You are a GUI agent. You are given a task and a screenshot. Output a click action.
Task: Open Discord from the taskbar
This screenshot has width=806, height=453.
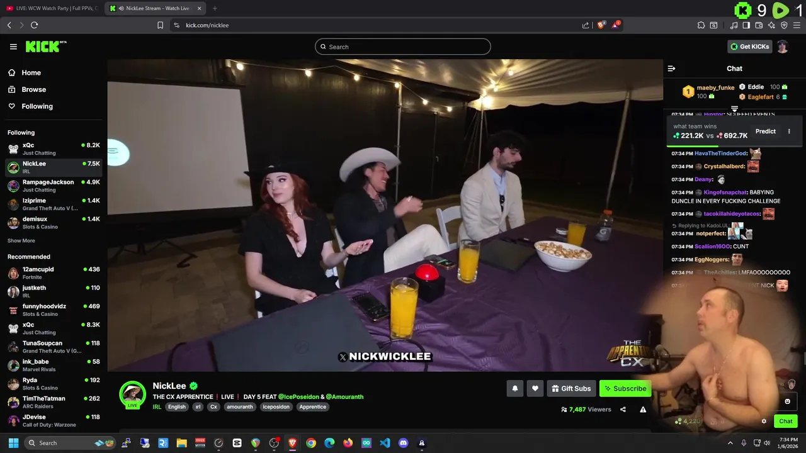tap(404, 443)
